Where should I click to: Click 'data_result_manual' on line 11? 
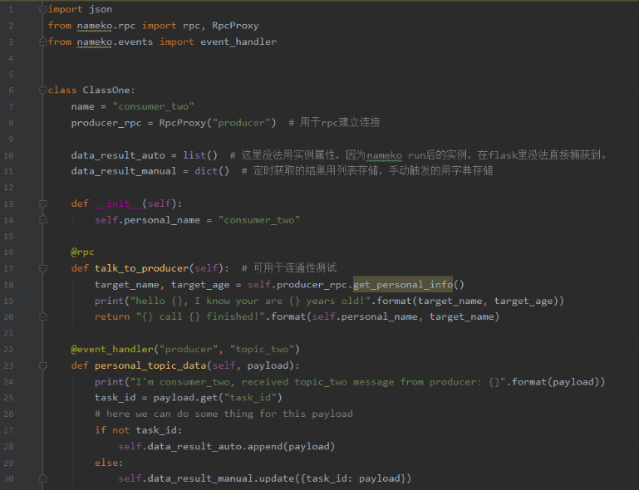pyautogui.click(x=124, y=171)
